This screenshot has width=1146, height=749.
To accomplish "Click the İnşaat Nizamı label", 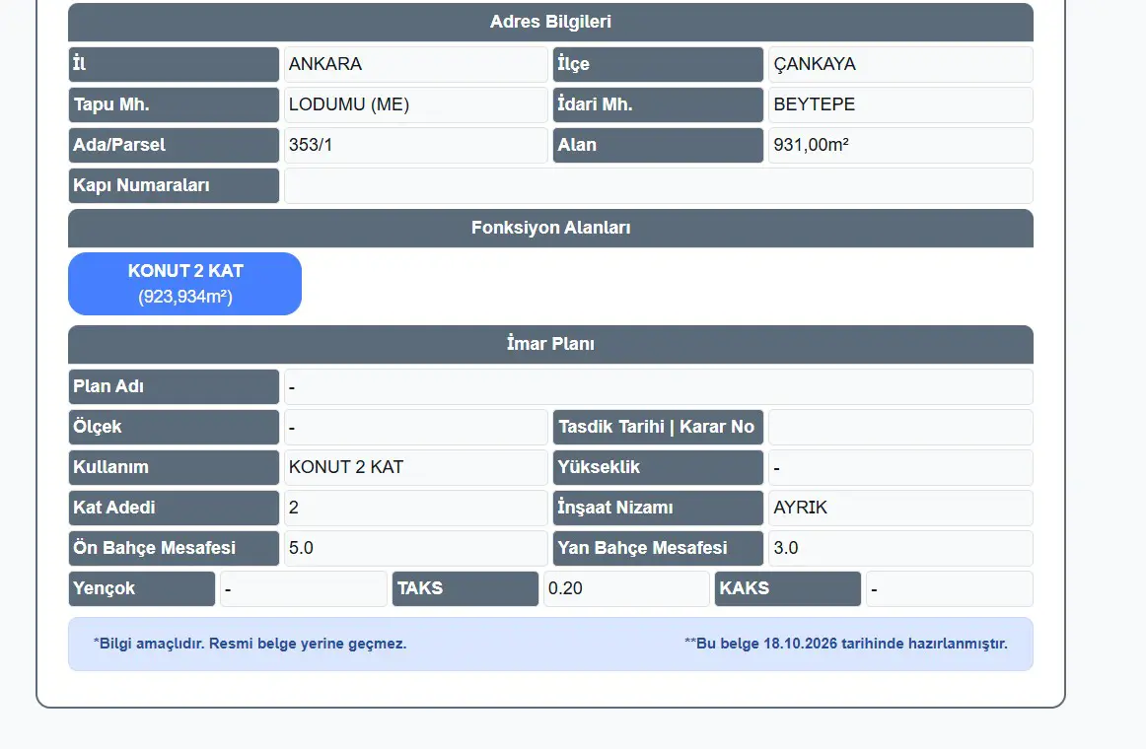I will (658, 508).
